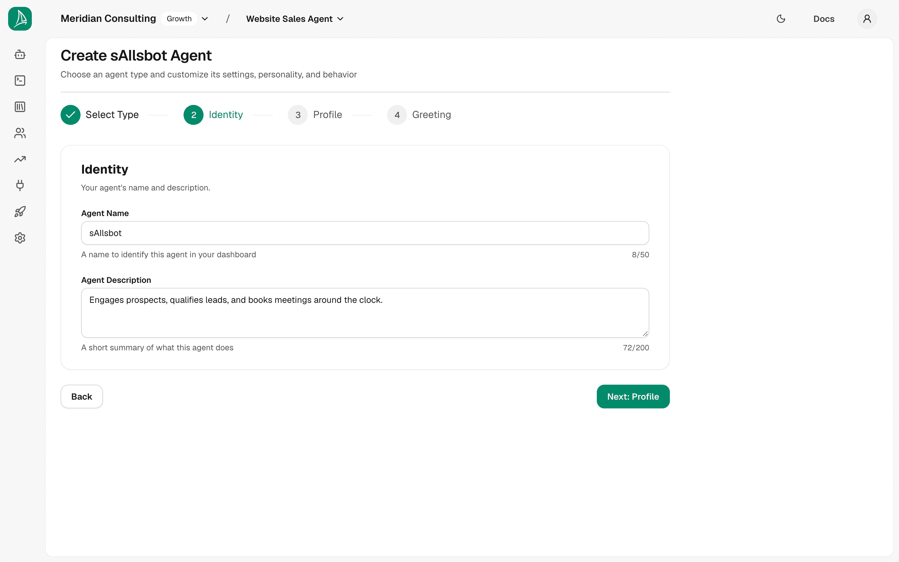Open the Docs link
This screenshot has width=899, height=562.
tap(823, 19)
